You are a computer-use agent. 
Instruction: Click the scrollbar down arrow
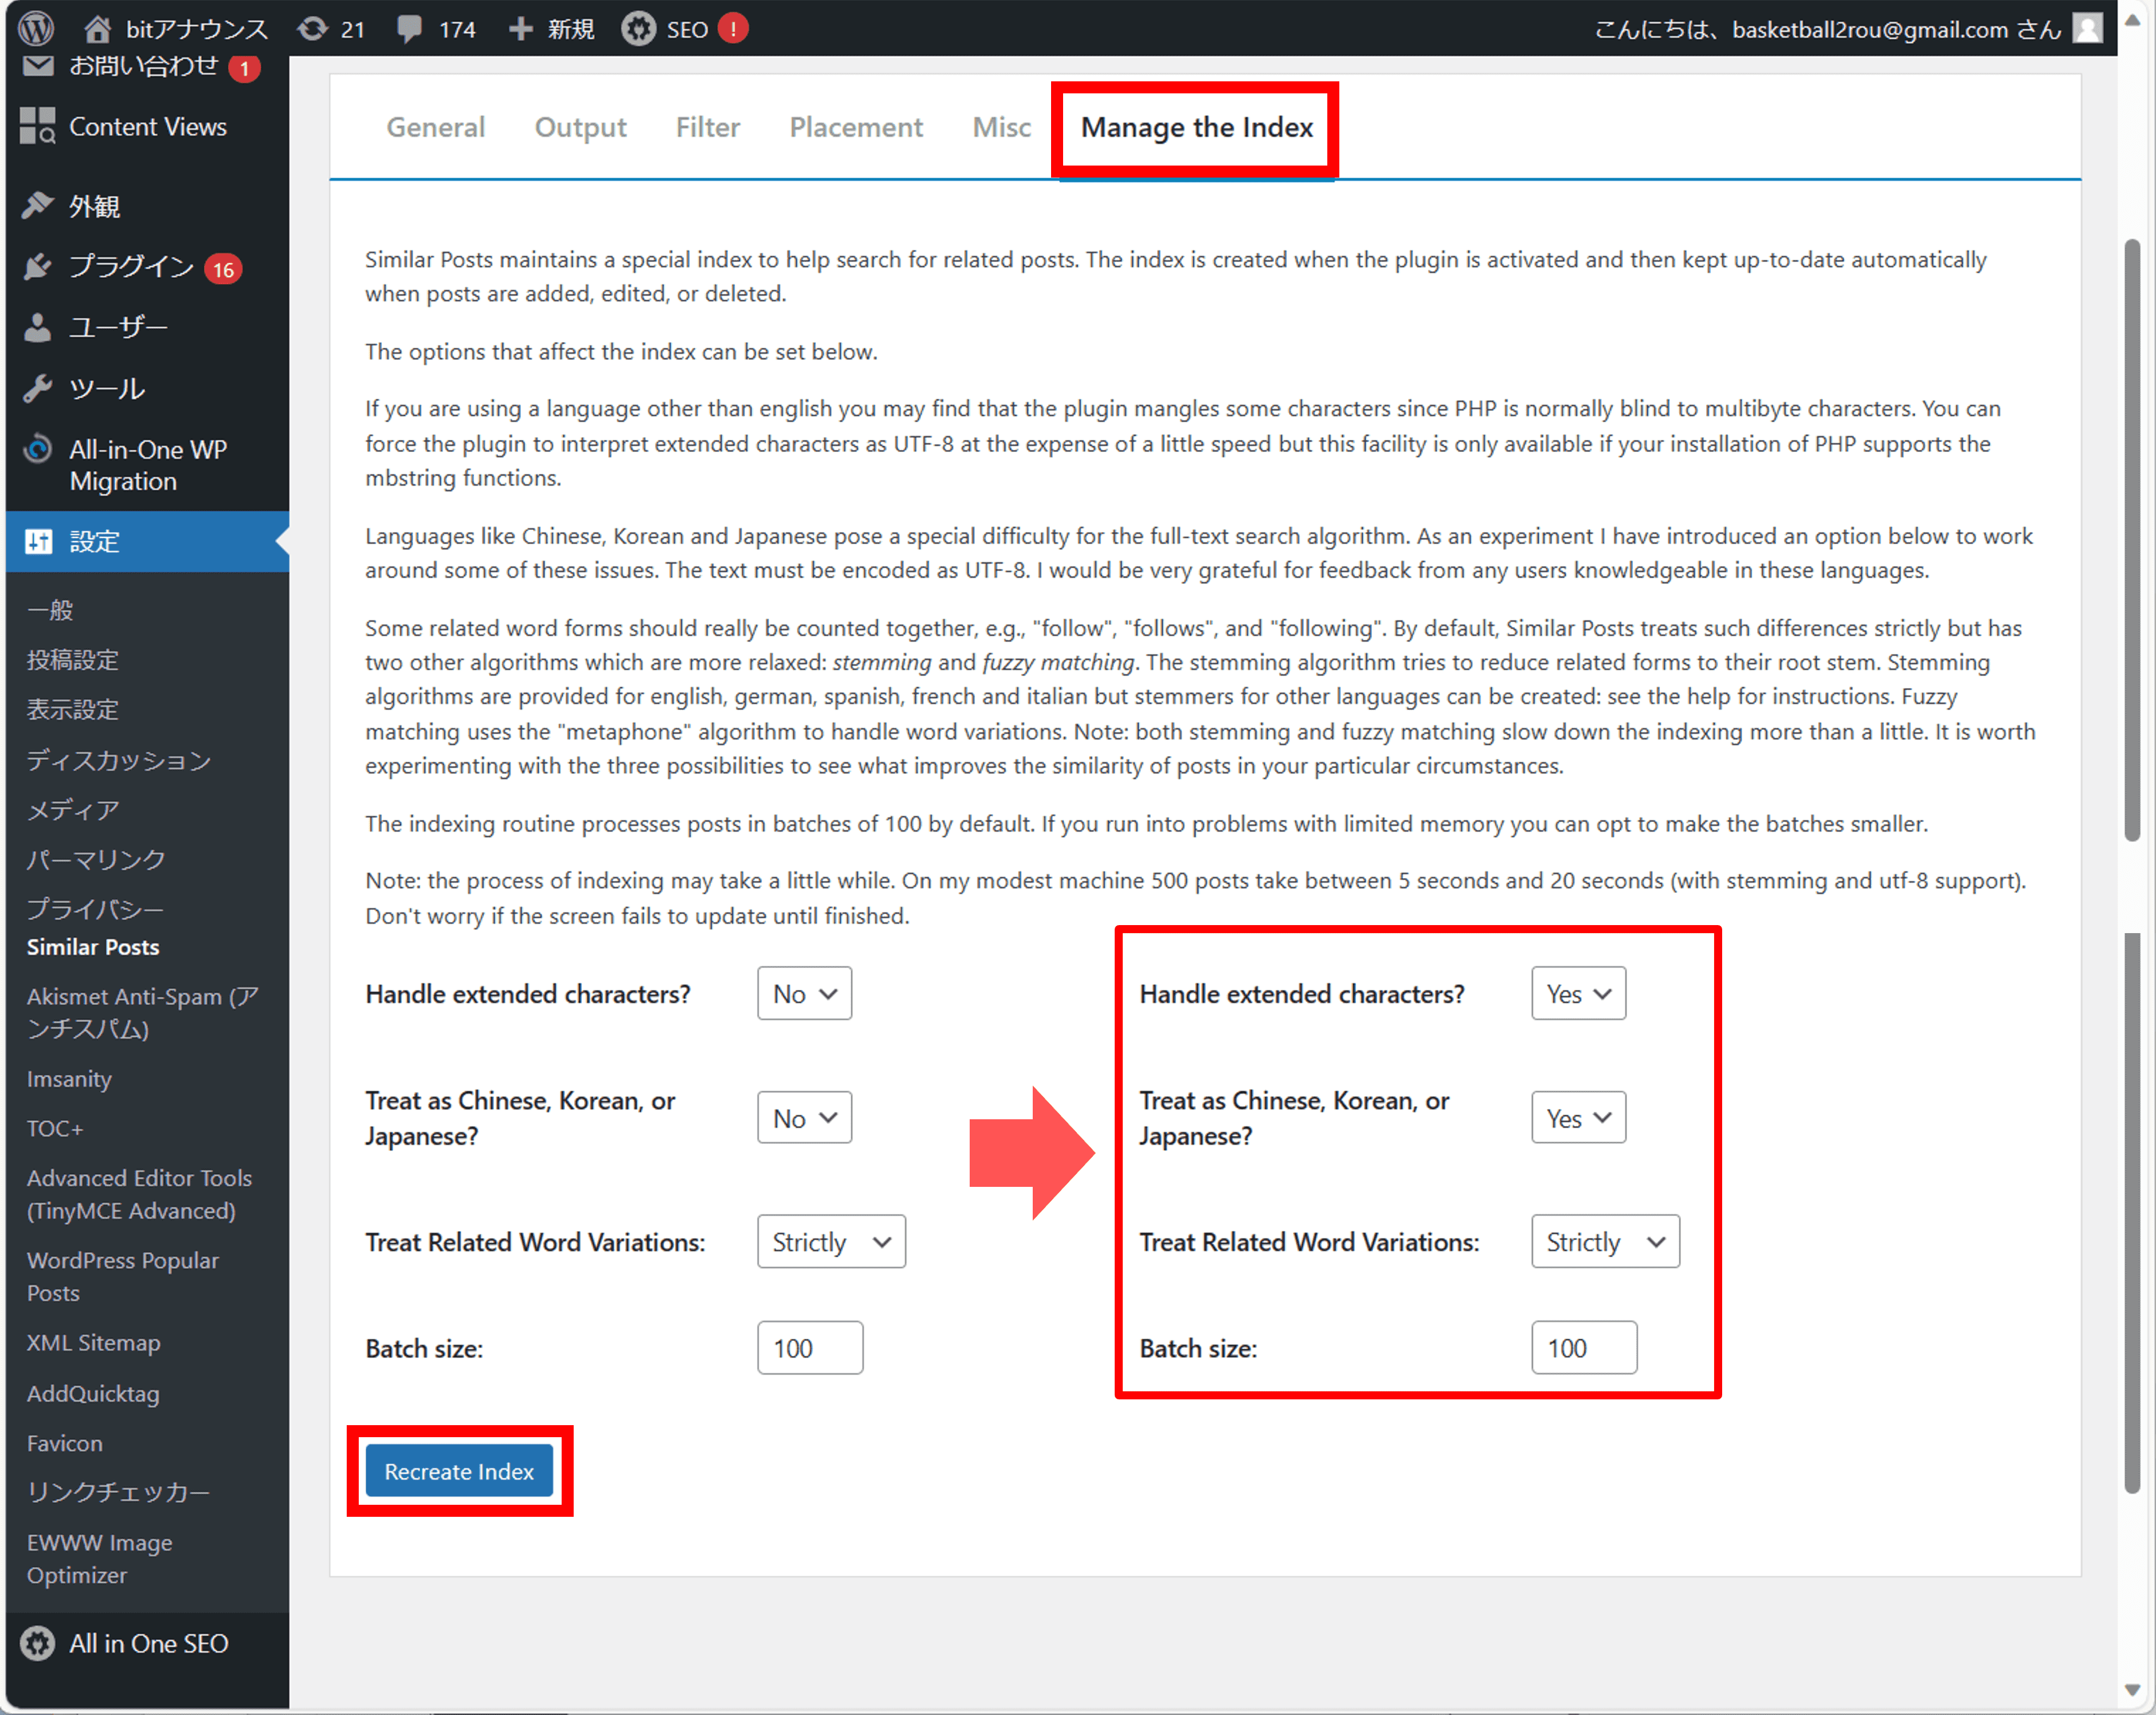[x=2132, y=1690]
